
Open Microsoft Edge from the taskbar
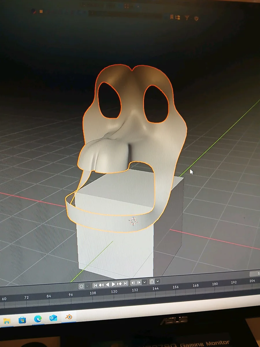[x=38, y=319]
